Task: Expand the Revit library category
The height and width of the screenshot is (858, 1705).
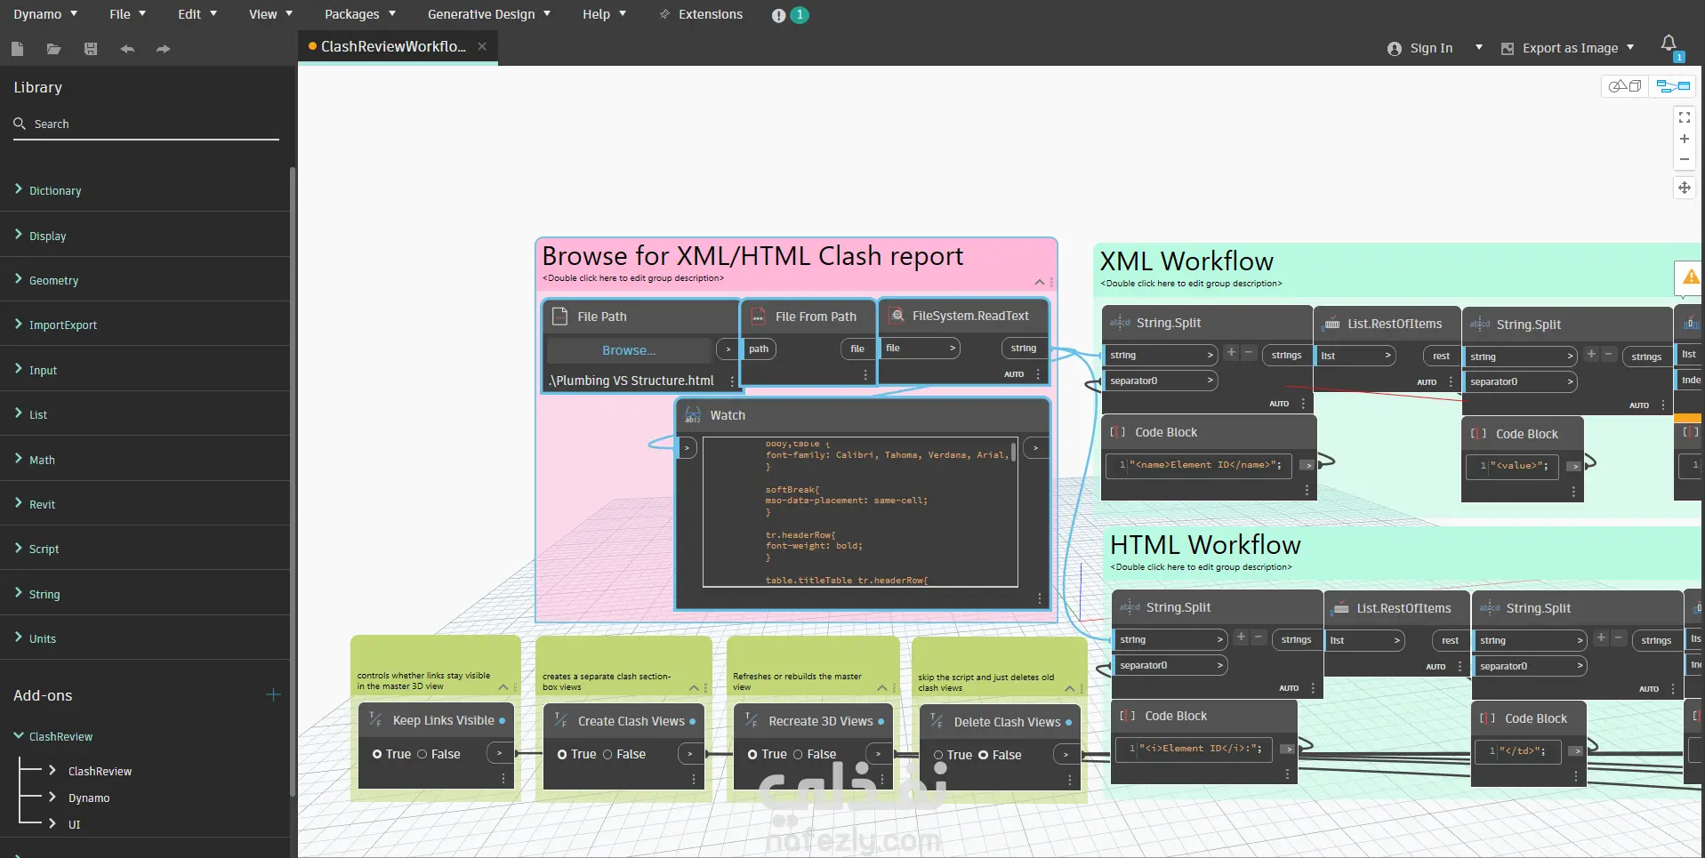Action: tap(42, 504)
